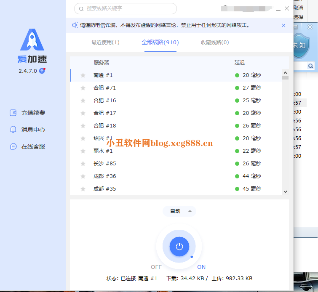Screen dimensions: 318x292
Task: Select the 成都 #35 server row
Action: pos(176,189)
